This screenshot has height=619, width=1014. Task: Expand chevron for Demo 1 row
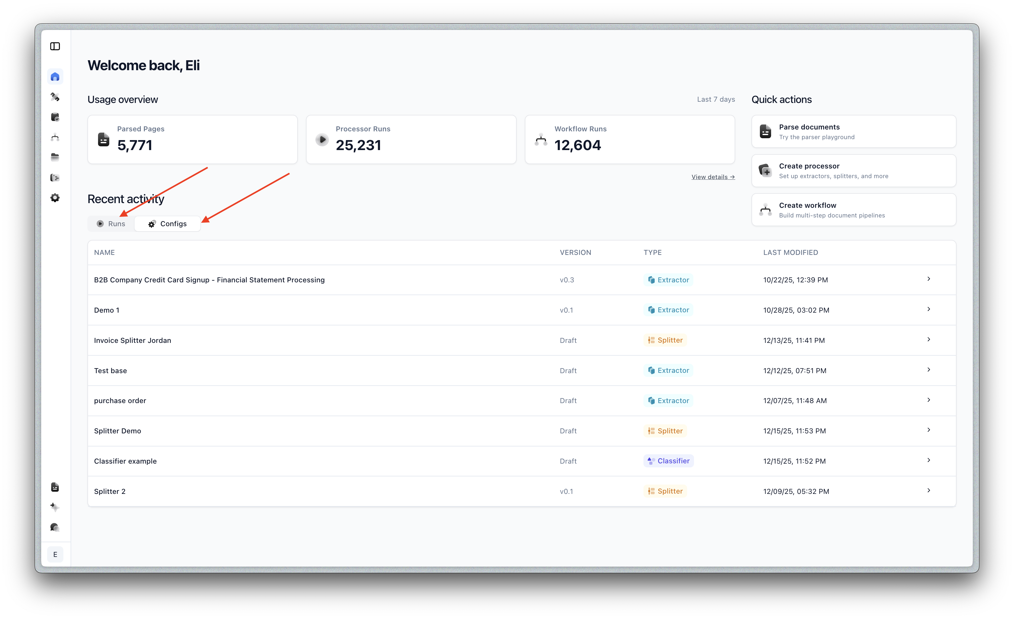point(929,309)
